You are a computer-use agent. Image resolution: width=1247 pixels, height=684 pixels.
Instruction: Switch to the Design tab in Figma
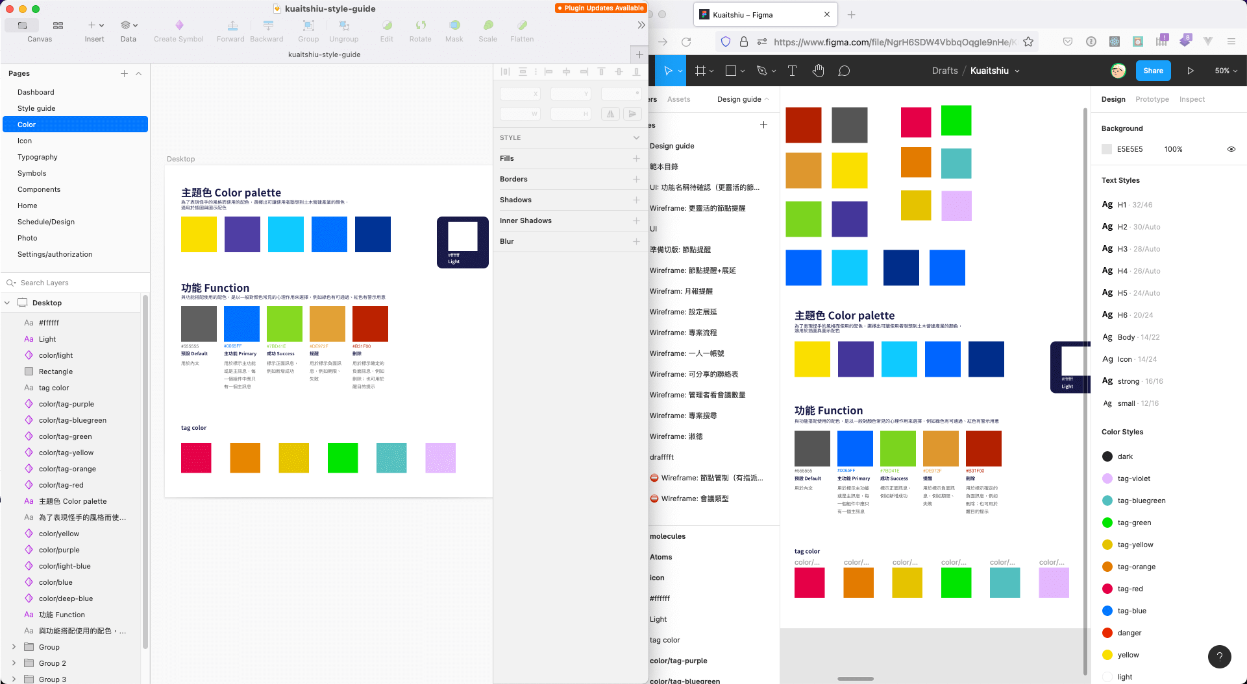pos(1113,99)
